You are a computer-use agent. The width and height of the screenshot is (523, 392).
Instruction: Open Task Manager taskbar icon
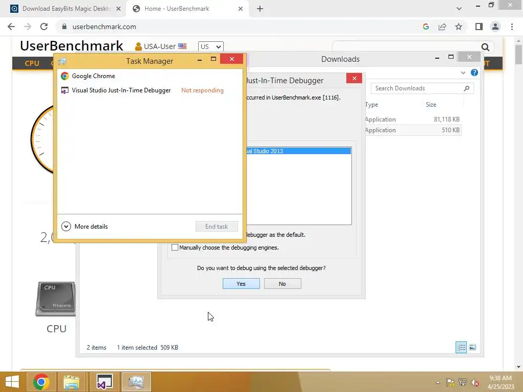[x=136, y=382]
